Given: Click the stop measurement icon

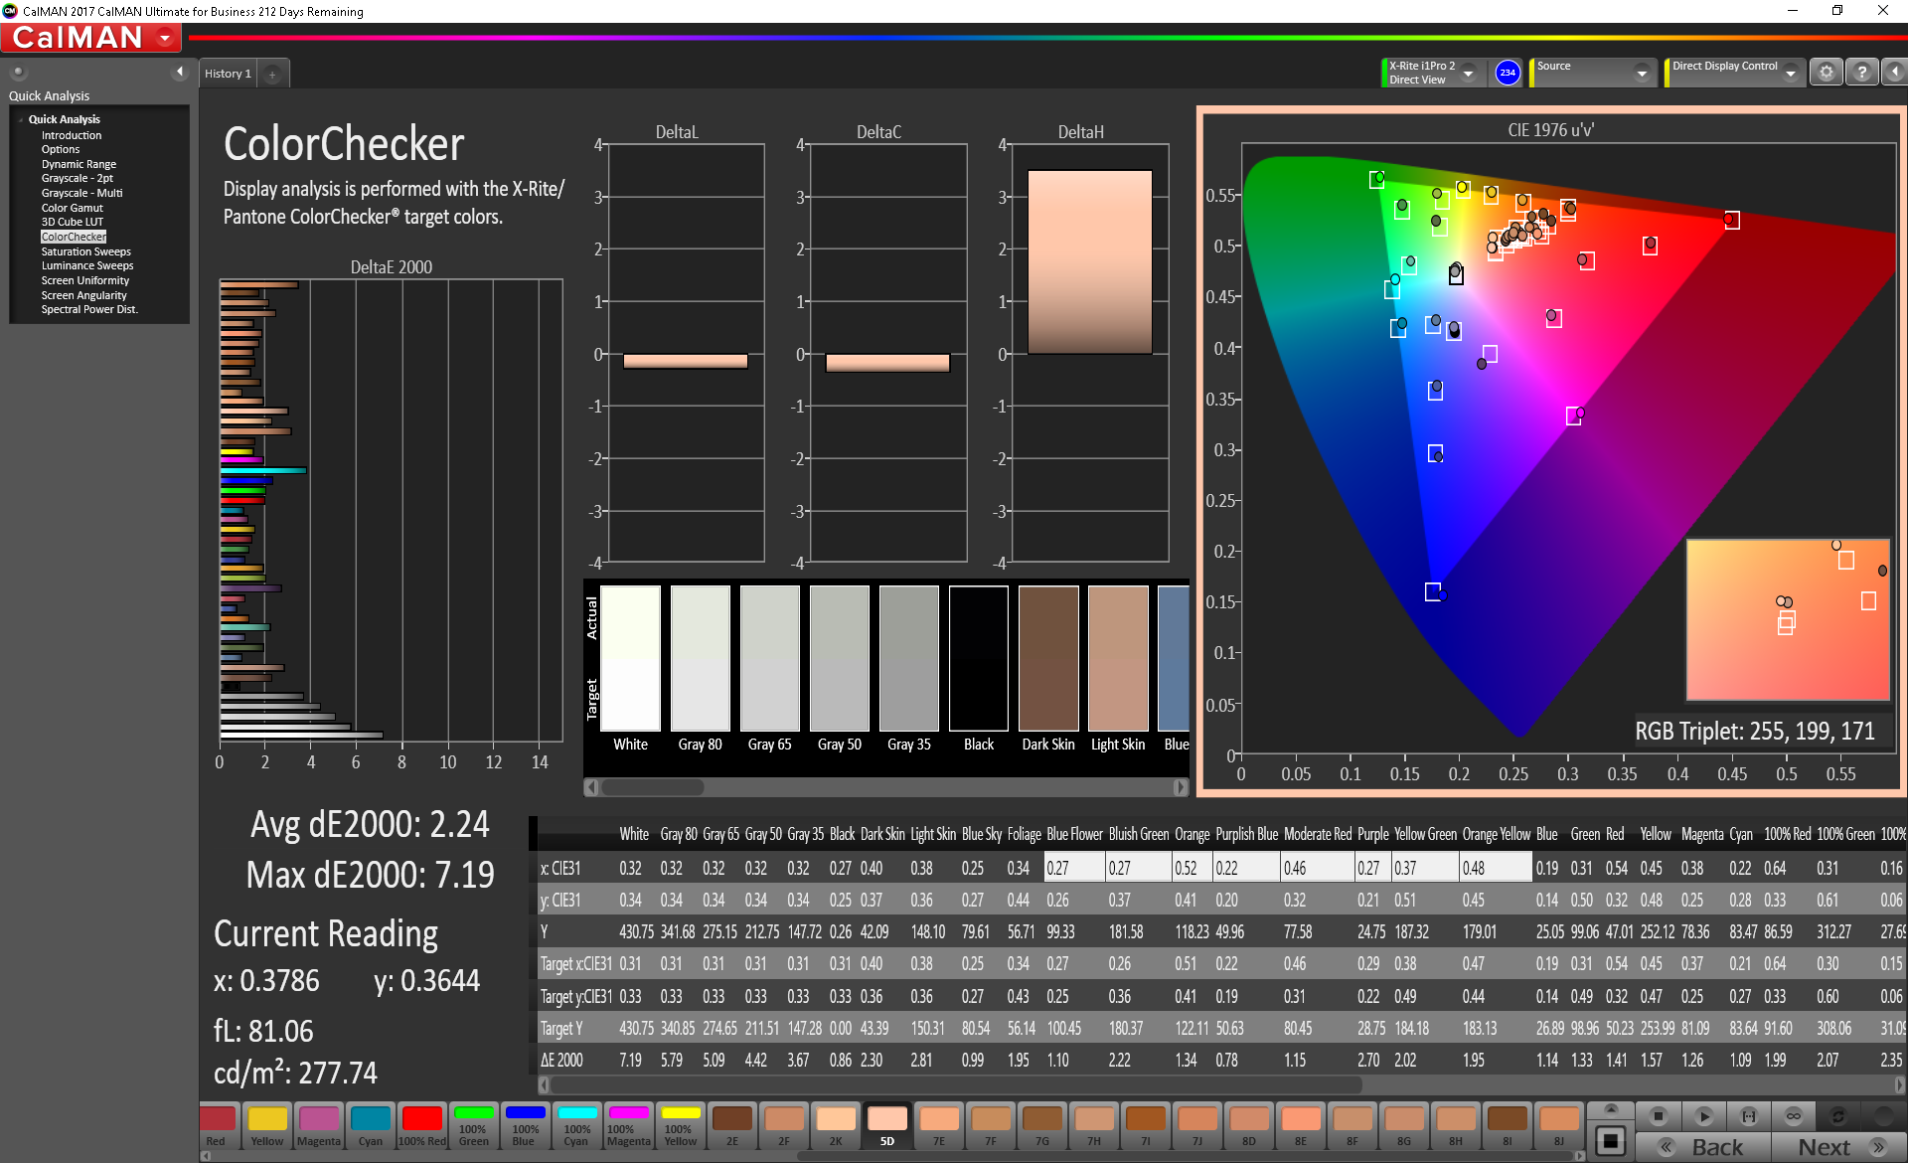Looking at the screenshot, I should pyautogui.click(x=1658, y=1115).
